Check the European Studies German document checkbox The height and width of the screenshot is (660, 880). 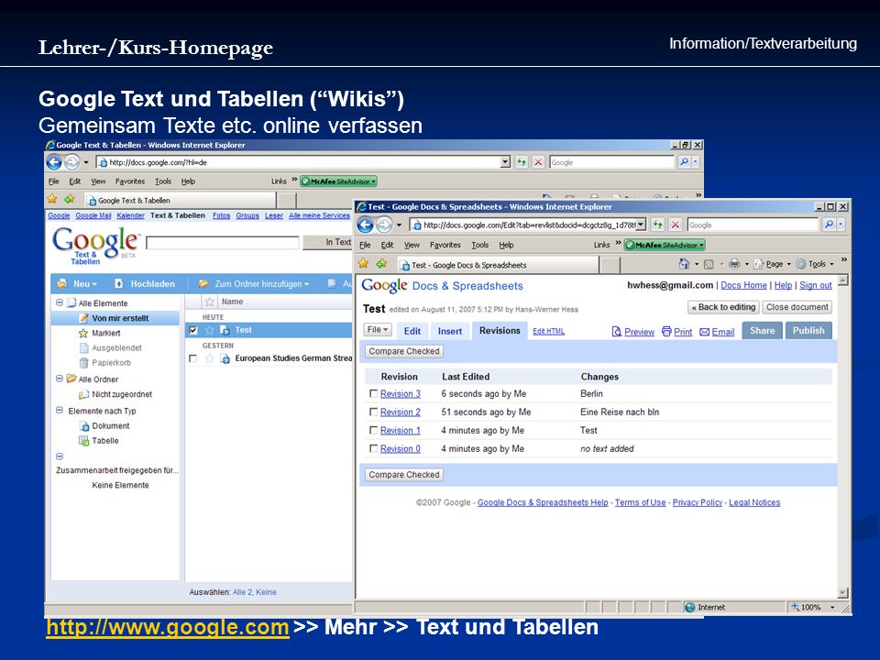point(193,358)
